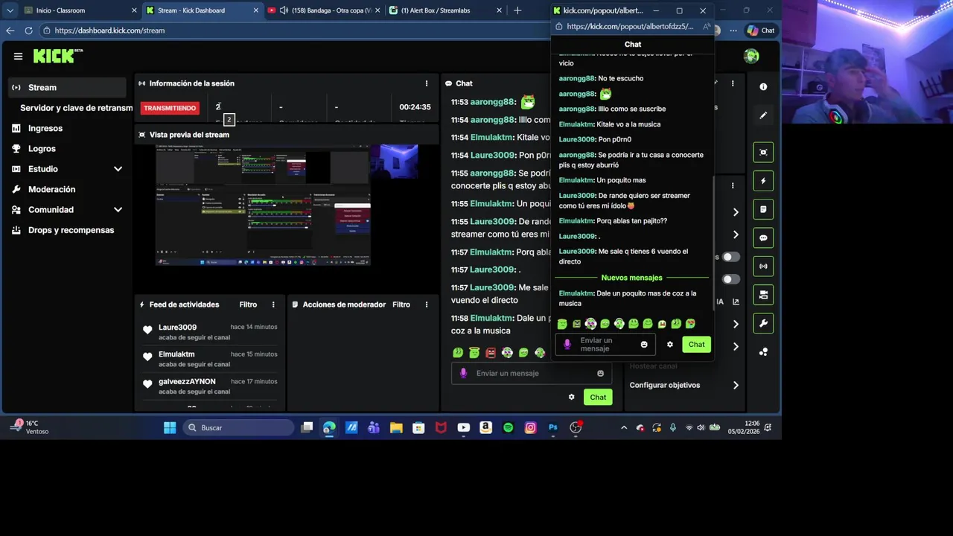Toggle the lower switch in right panel

click(731, 279)
